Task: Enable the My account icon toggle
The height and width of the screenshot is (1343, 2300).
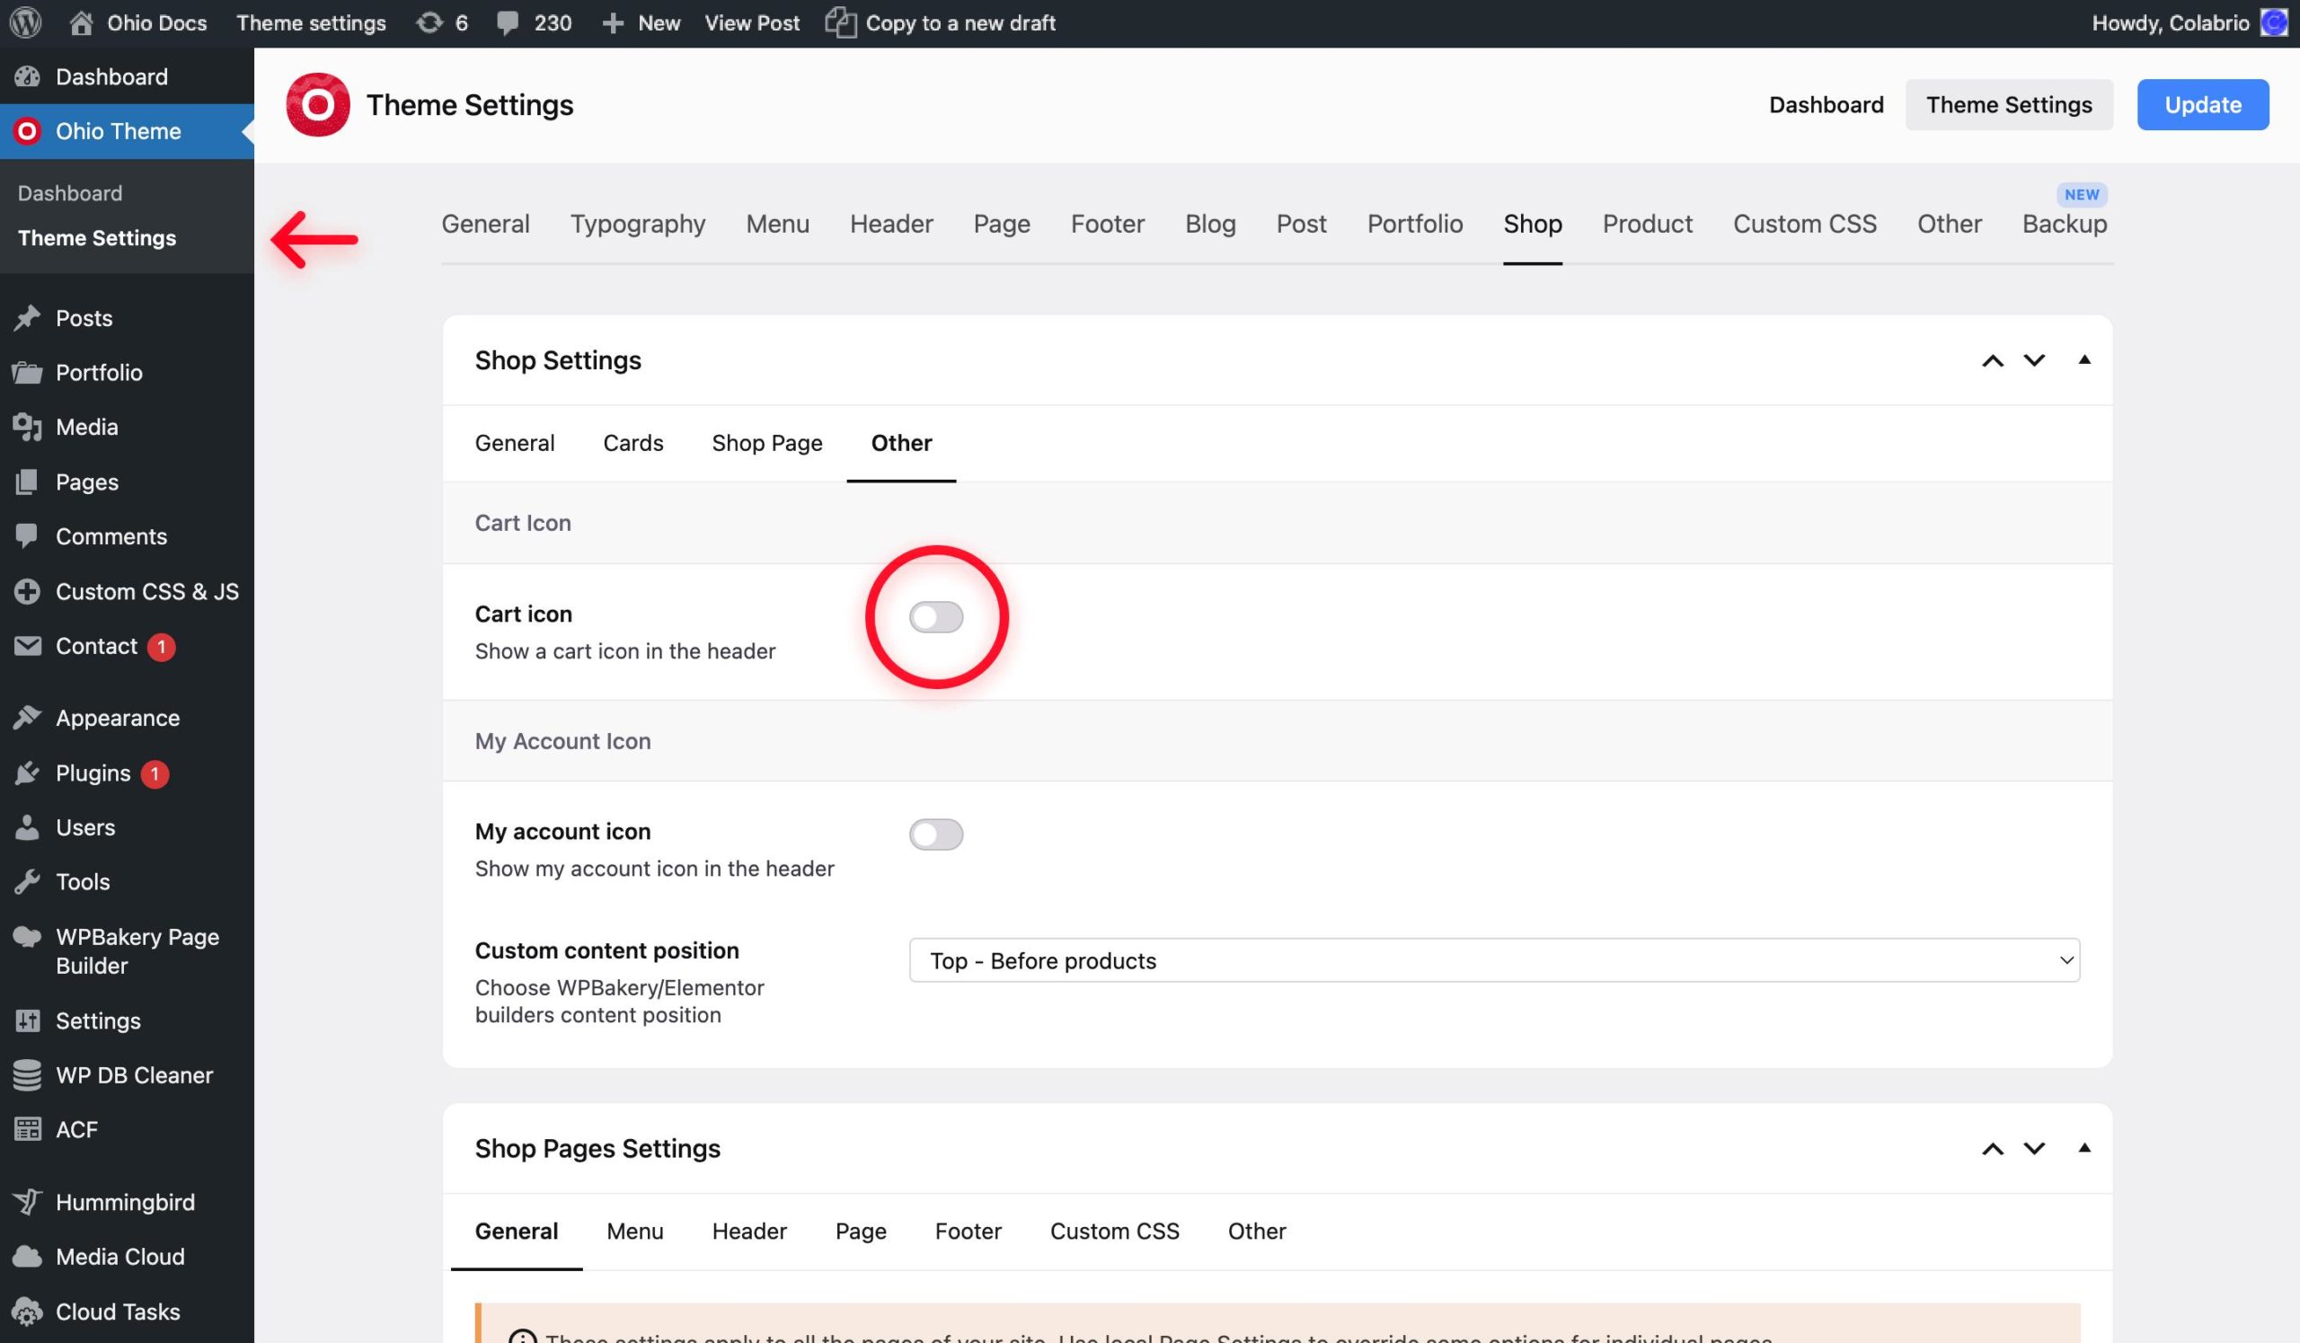Action: click(x=935, y=834)
